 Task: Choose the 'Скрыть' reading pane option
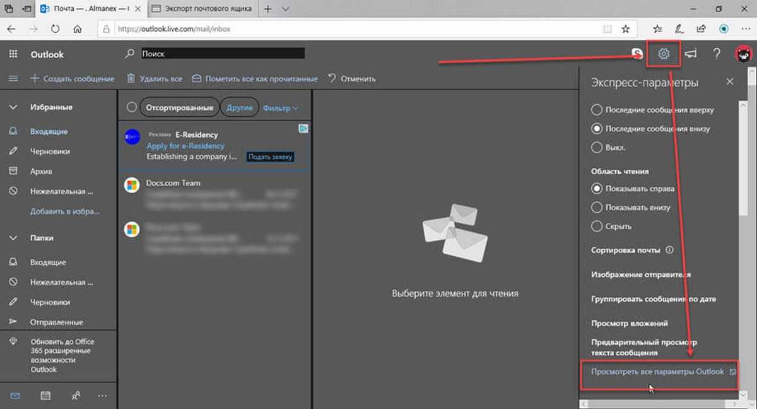pos(597,226)
